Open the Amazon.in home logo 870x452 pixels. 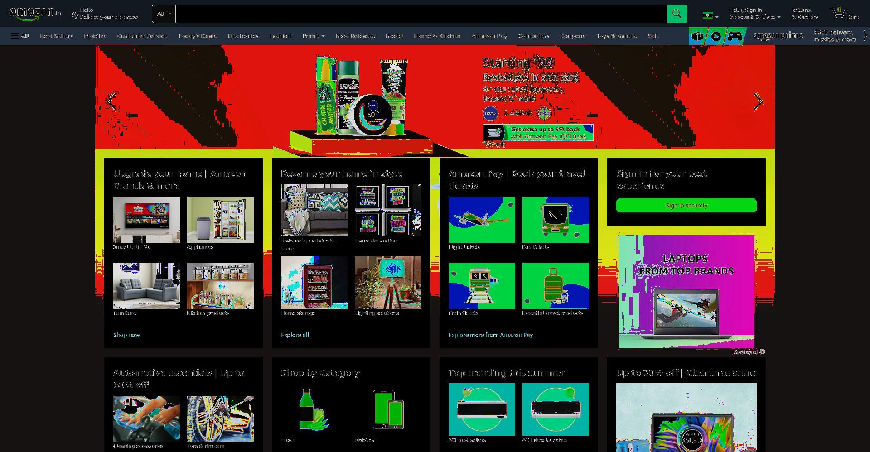pyautogui.click(x=35, y=14)
